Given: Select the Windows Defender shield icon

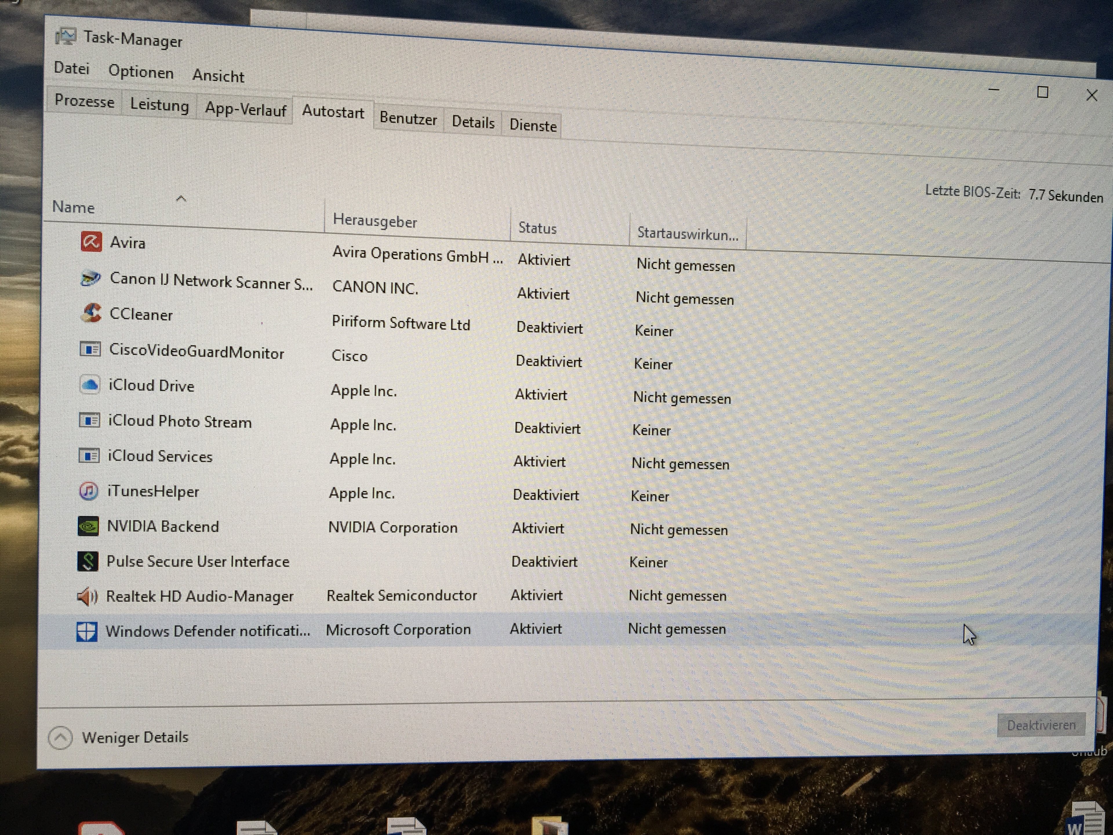Looking at the screenshot, I should coord(87,631).
